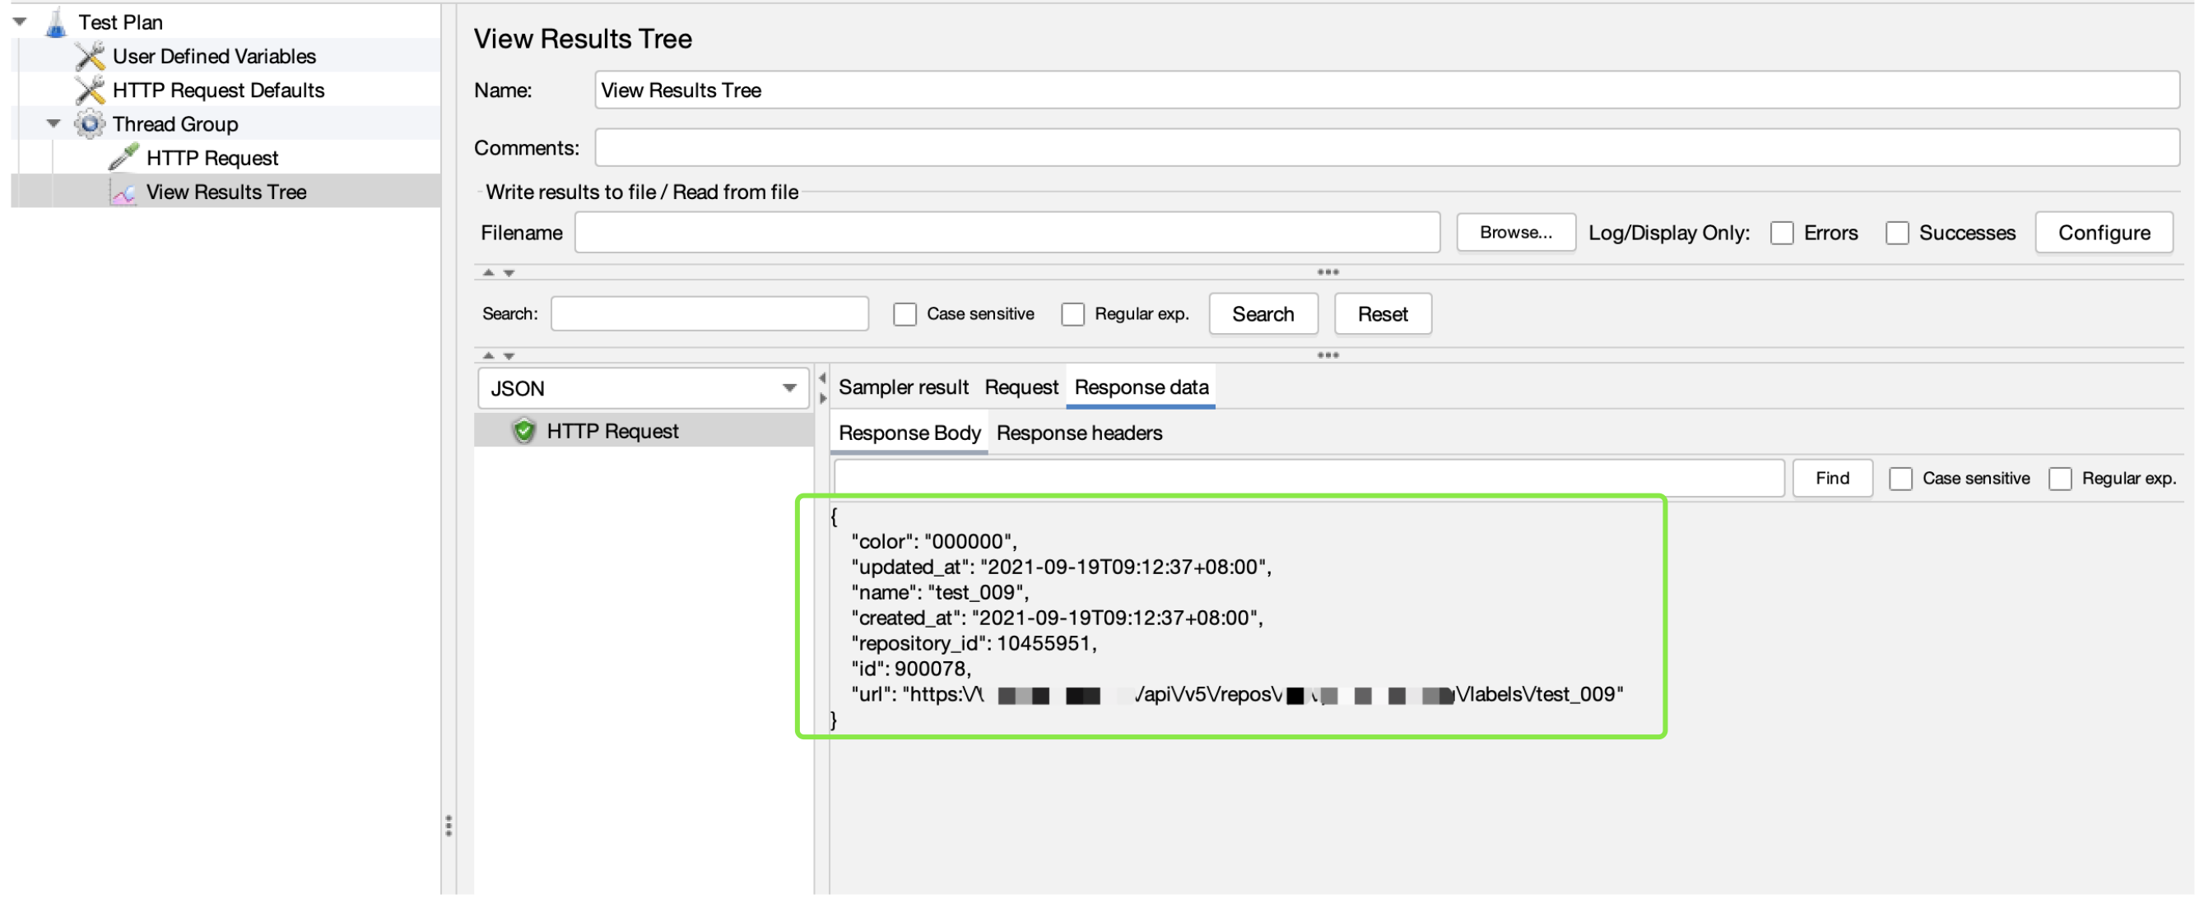Collapse the Test Plan tree node
Image resolution: width=2204 pixels, height=903 pixels.
coord(21,21)
